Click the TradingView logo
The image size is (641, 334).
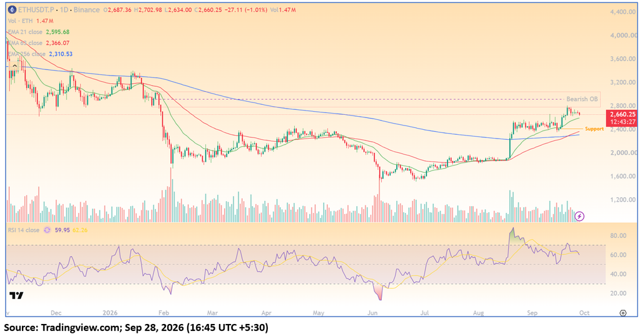click(16, 296)
